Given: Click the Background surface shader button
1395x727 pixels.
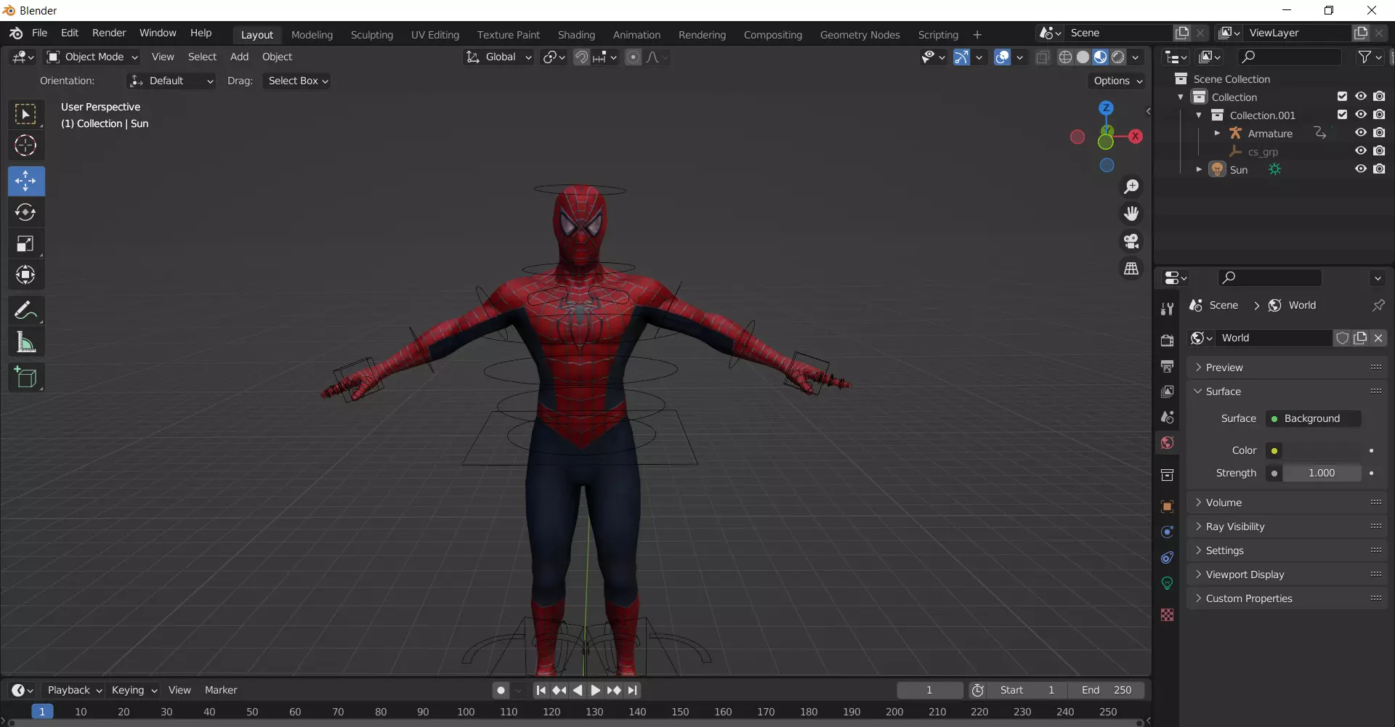Looking at the screenshot, I should (1313, 418).
